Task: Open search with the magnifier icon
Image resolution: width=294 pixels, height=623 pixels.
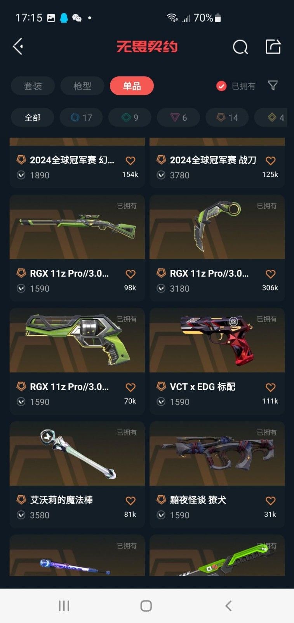Action: [240, 47]
